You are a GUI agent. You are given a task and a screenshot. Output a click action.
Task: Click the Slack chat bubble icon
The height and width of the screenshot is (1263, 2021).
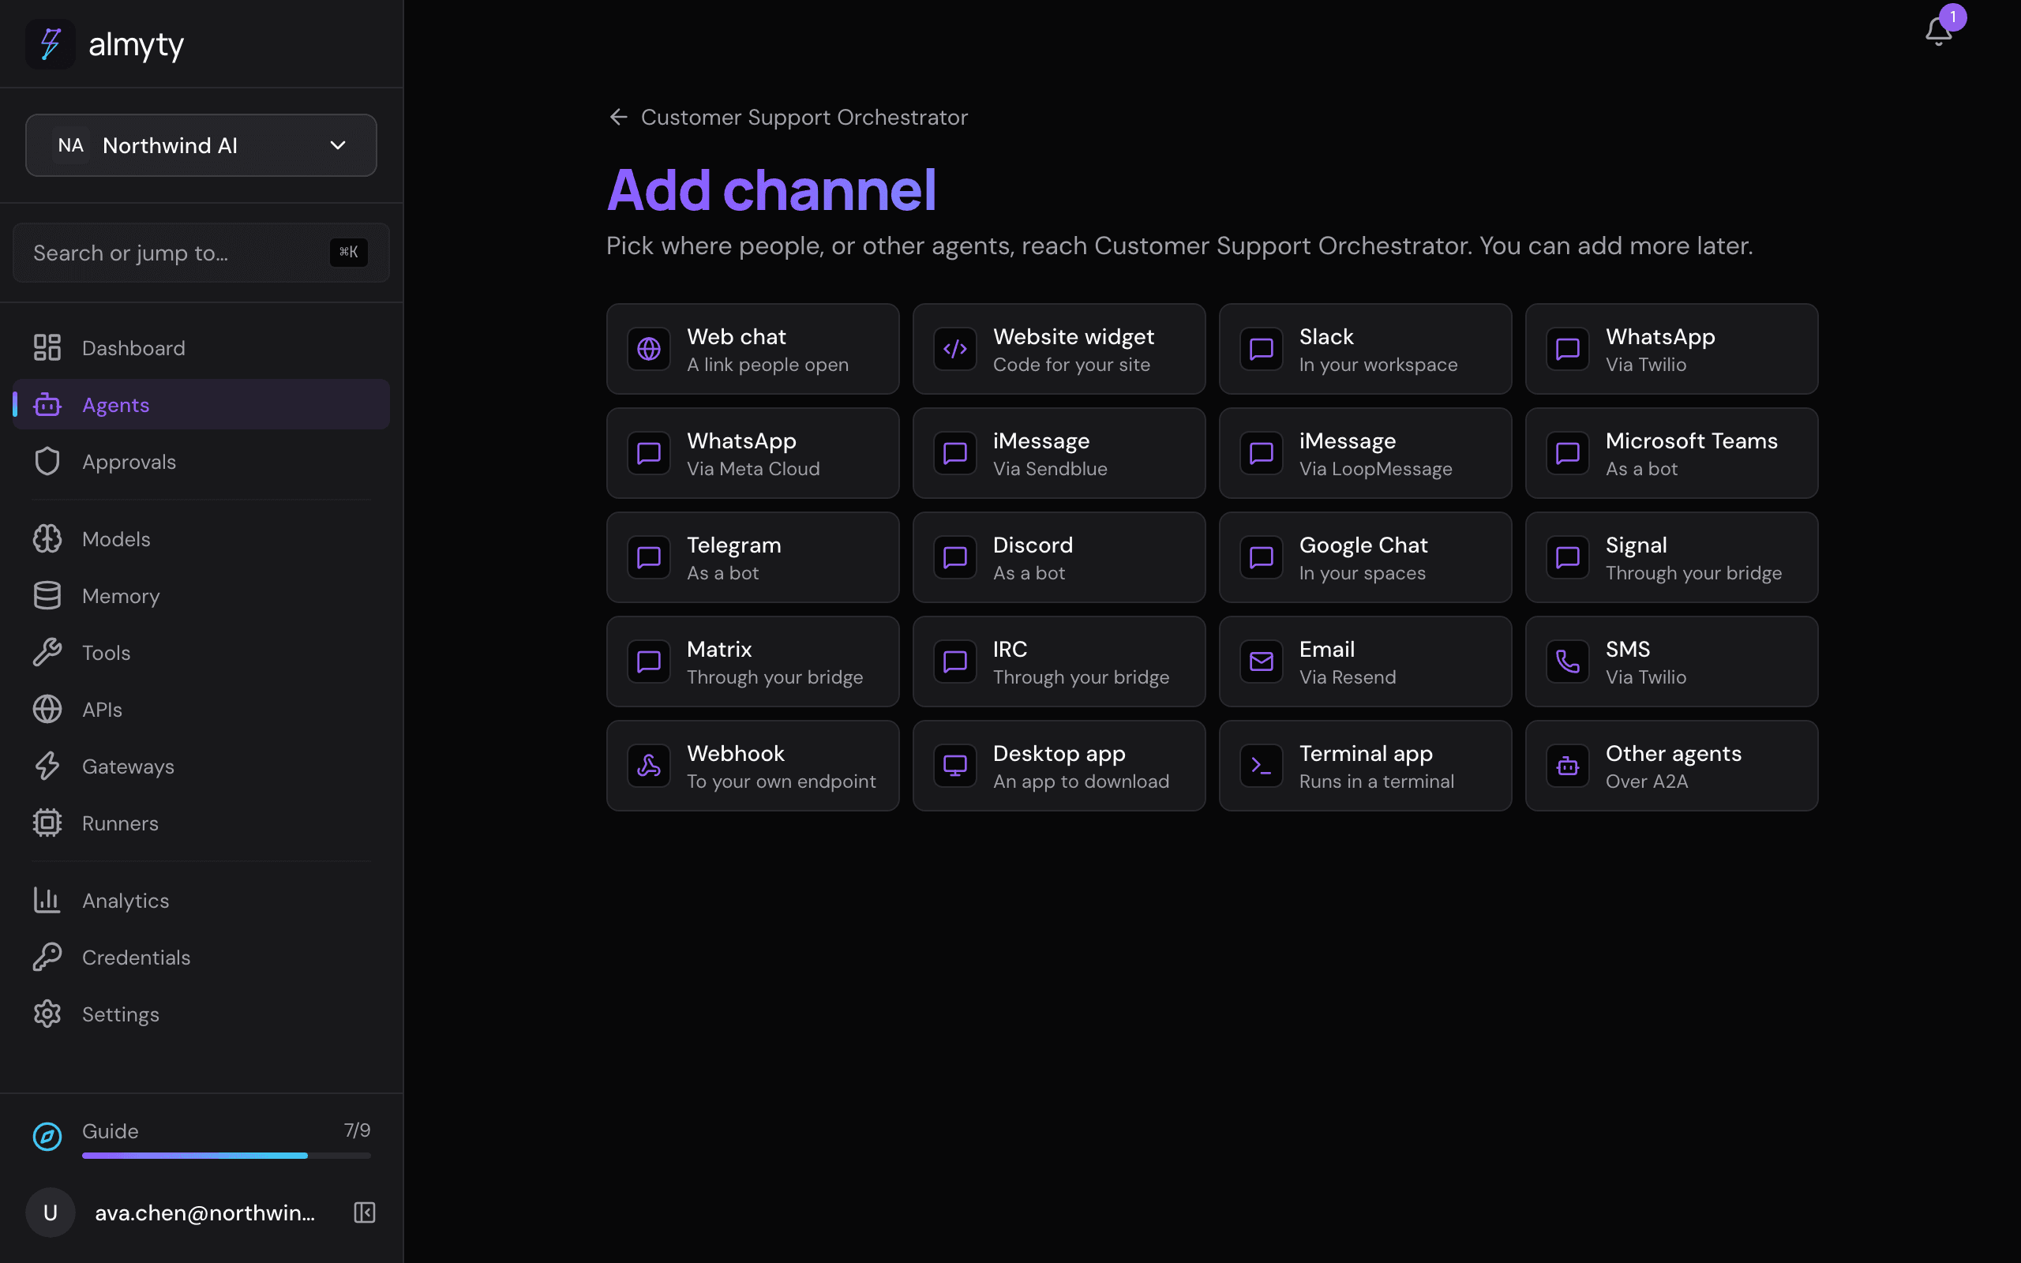(x=1261, y=349)
